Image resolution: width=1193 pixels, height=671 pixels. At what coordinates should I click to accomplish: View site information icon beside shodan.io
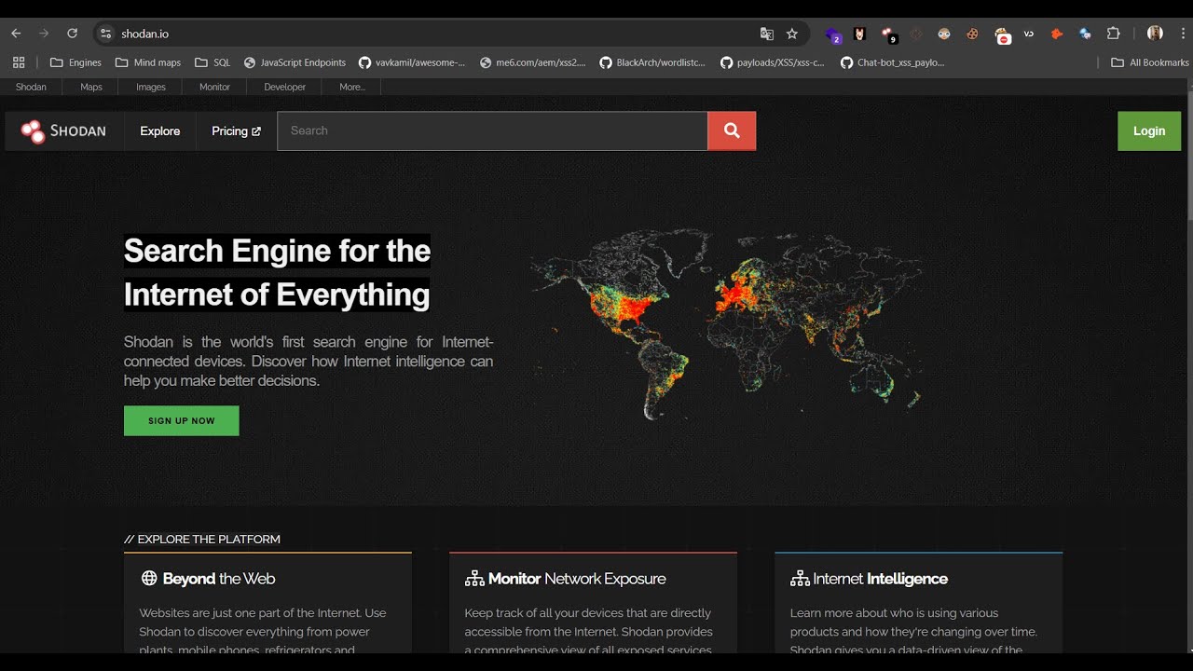pos(106,34)
